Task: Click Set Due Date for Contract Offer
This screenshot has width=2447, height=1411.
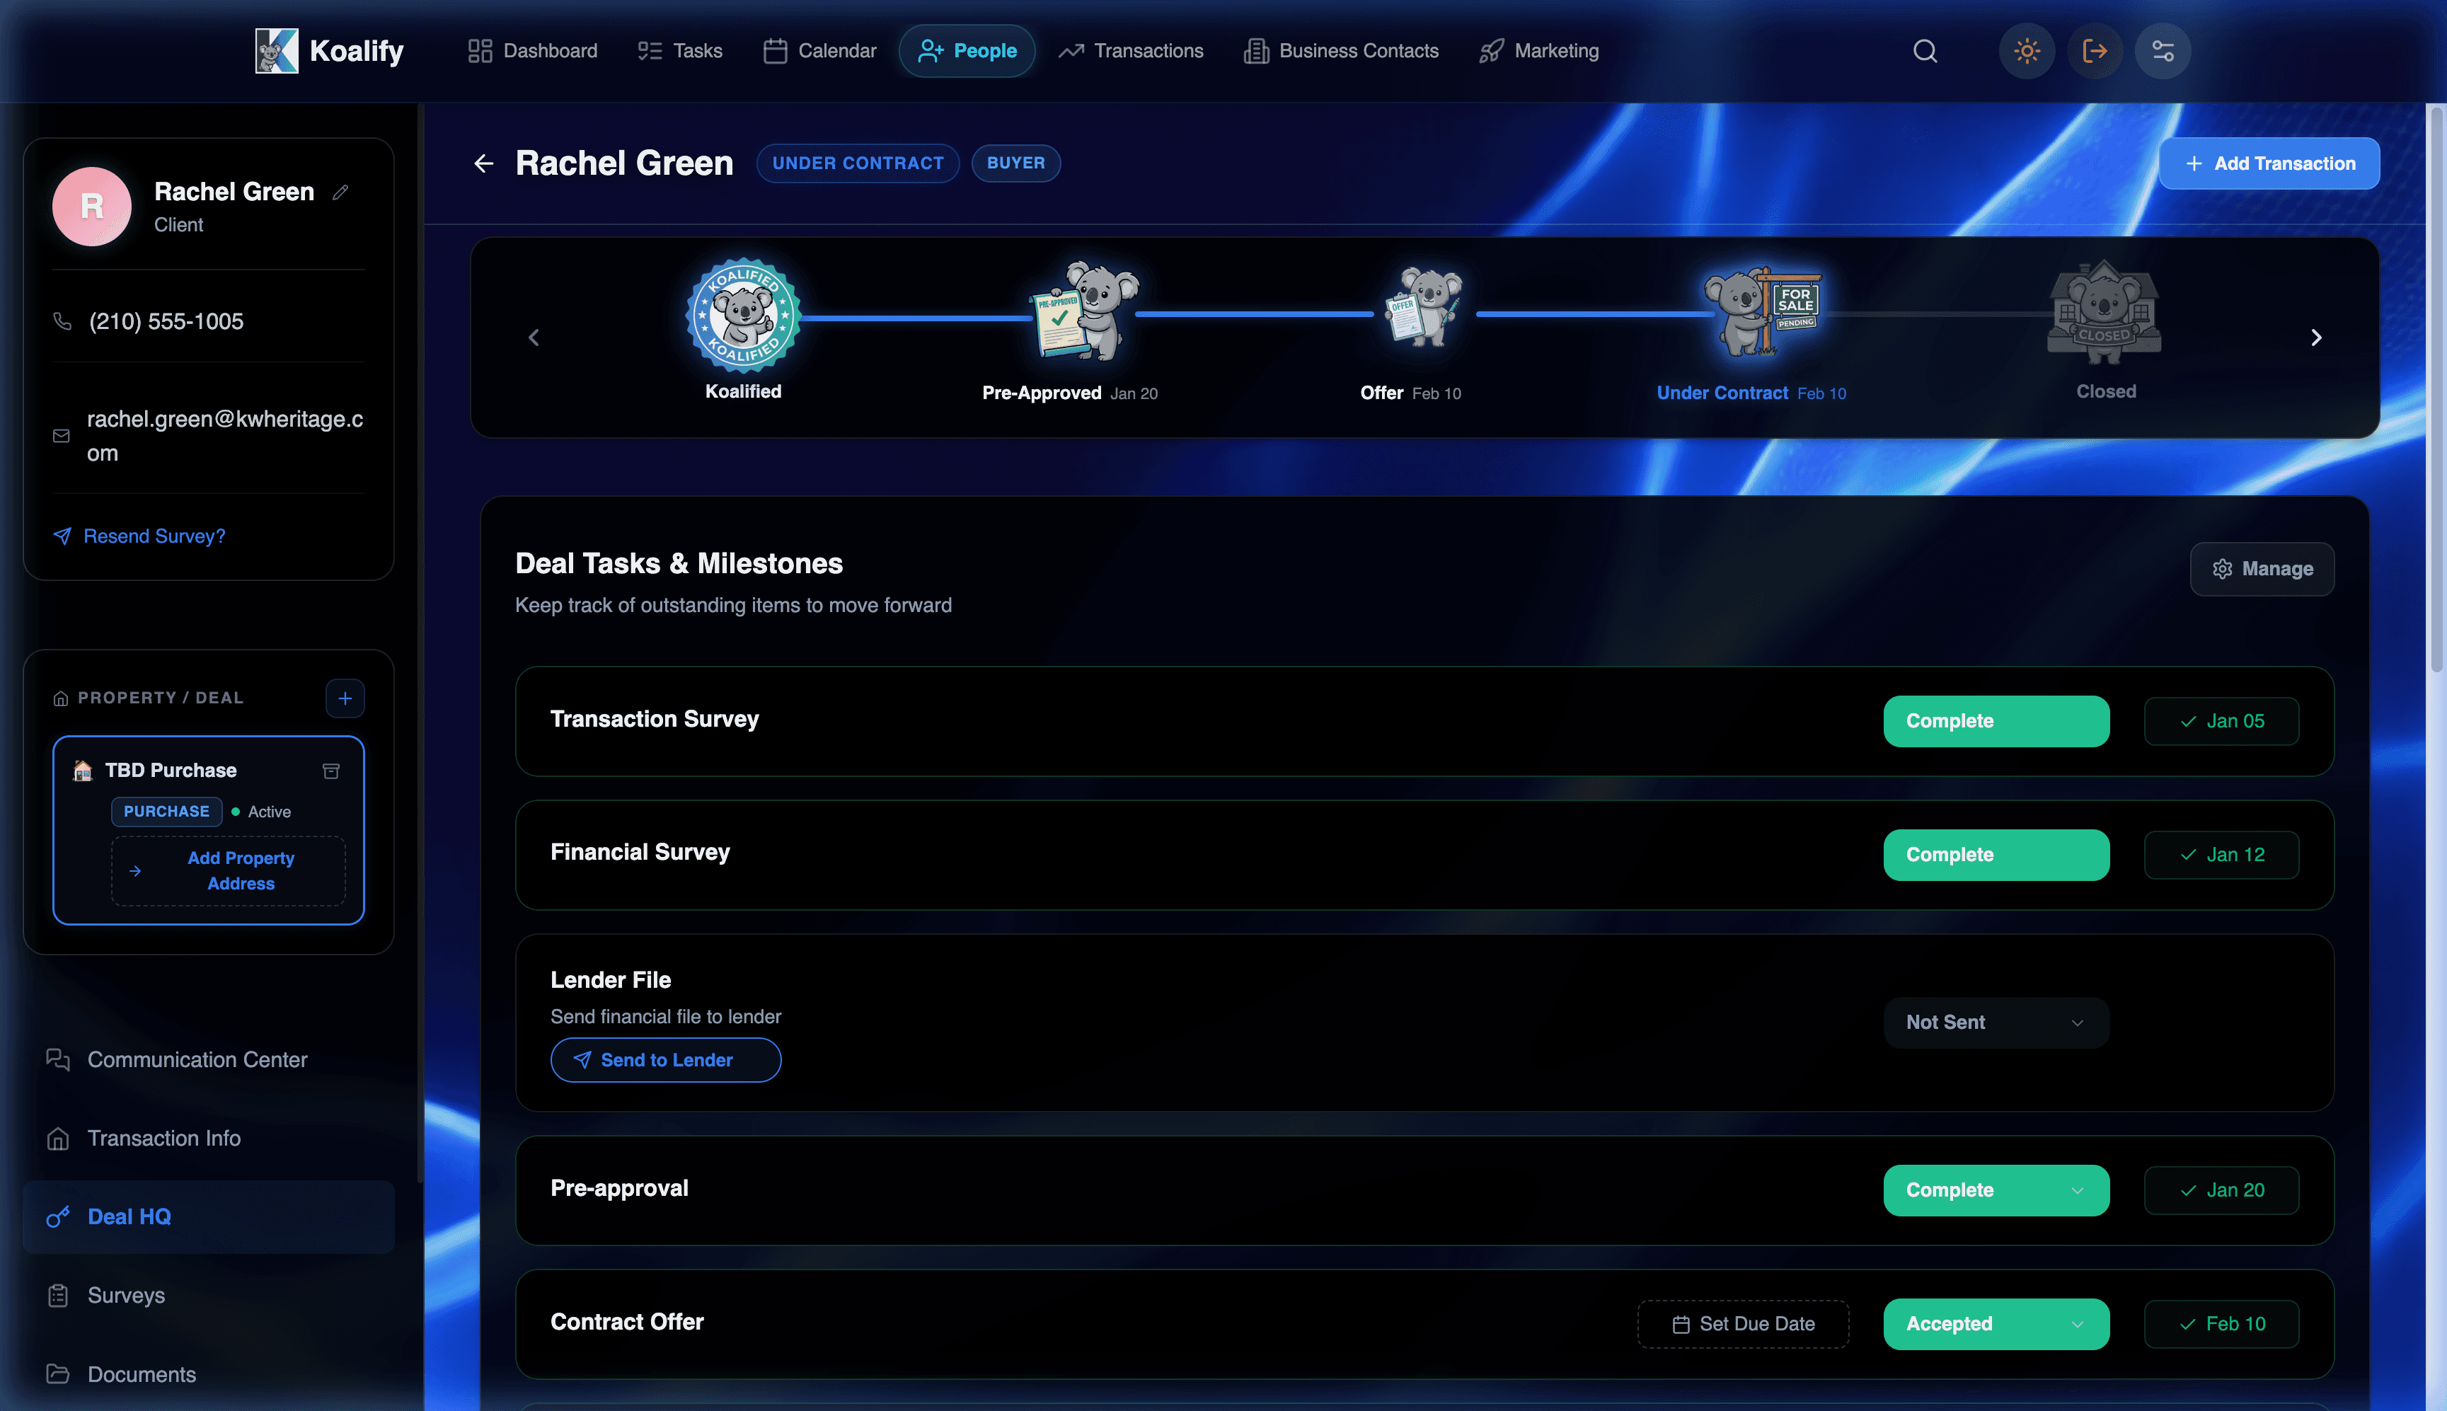Action: coord(1741,1323)
